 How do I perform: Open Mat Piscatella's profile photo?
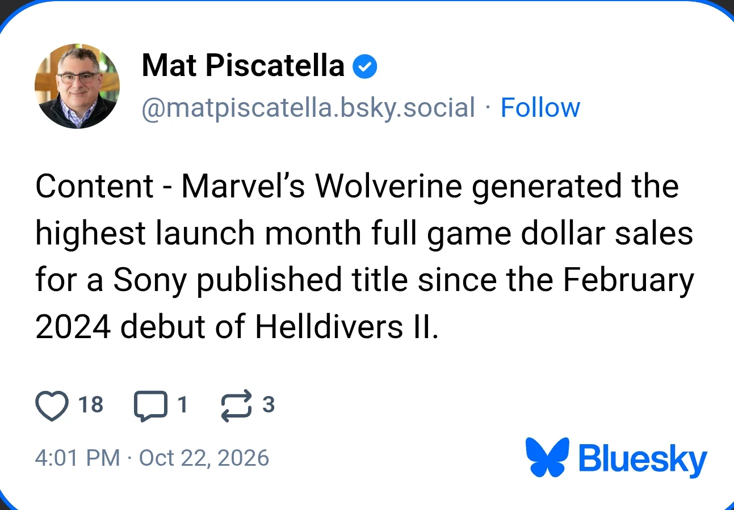(77, 86)
